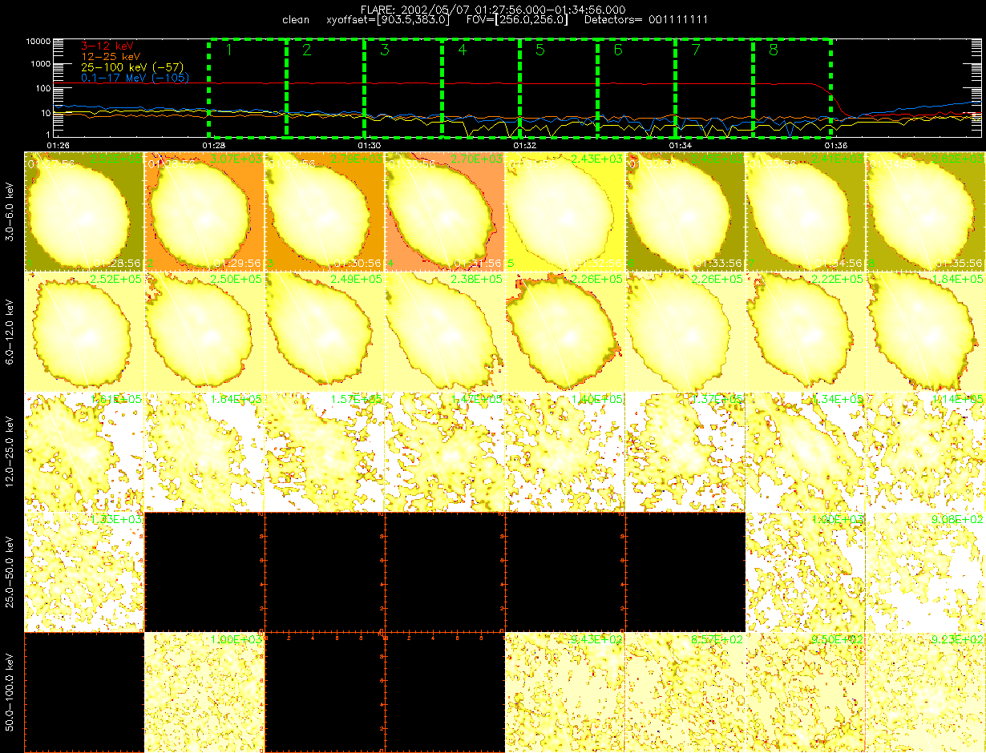The image size is (986, 753).
Task: Click the '12.0-25.0 keV' row label
Action: pos(10,453)
